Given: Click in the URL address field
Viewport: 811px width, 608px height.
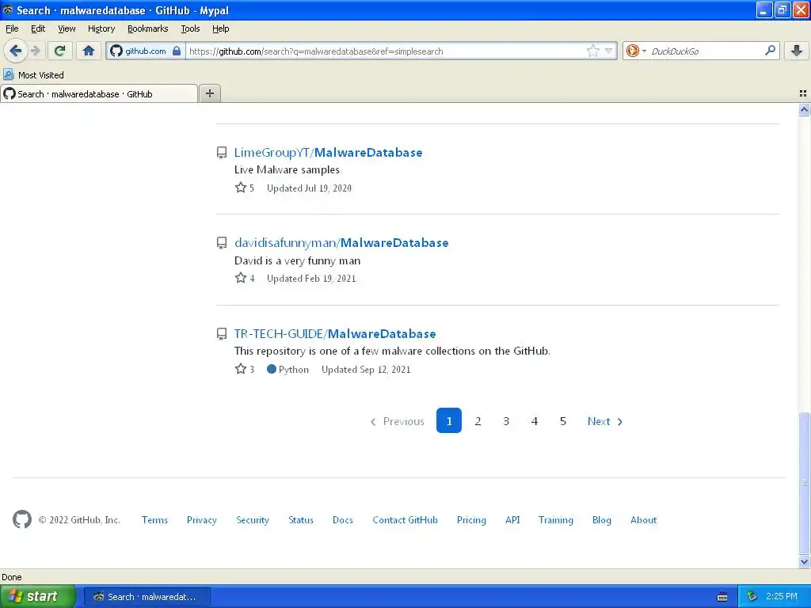Looking at the screenshot, I should pos(386,51).
